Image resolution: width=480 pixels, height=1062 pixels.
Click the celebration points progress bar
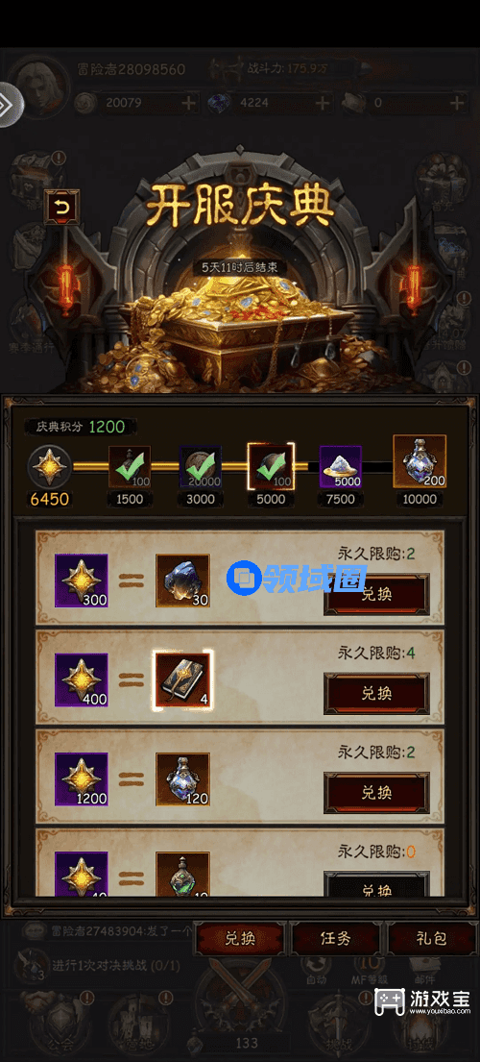pos(232,467)
